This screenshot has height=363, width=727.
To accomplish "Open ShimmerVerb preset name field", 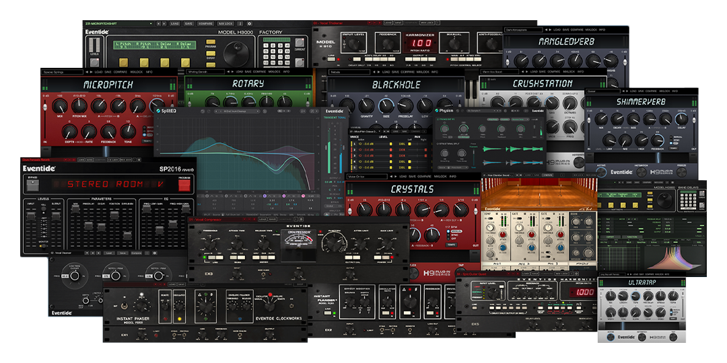I will tap(603, 91).
